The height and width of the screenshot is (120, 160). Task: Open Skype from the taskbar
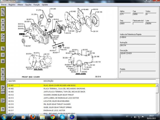click(62, 117)
